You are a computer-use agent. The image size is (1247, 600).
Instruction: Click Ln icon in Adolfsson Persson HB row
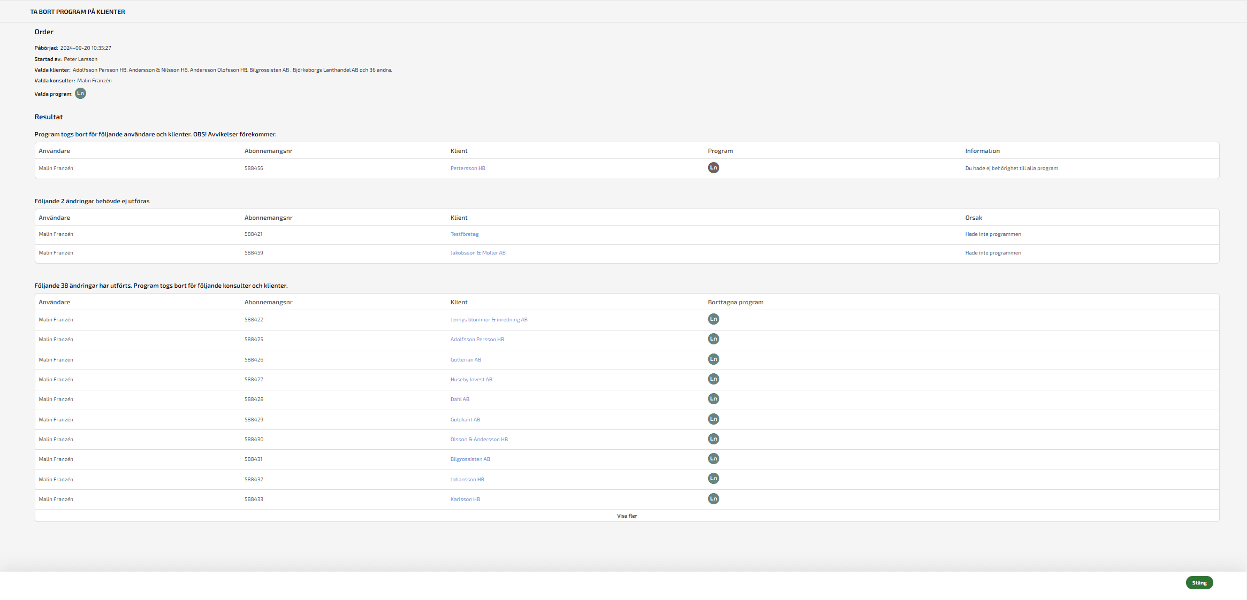tap(713, 339)
